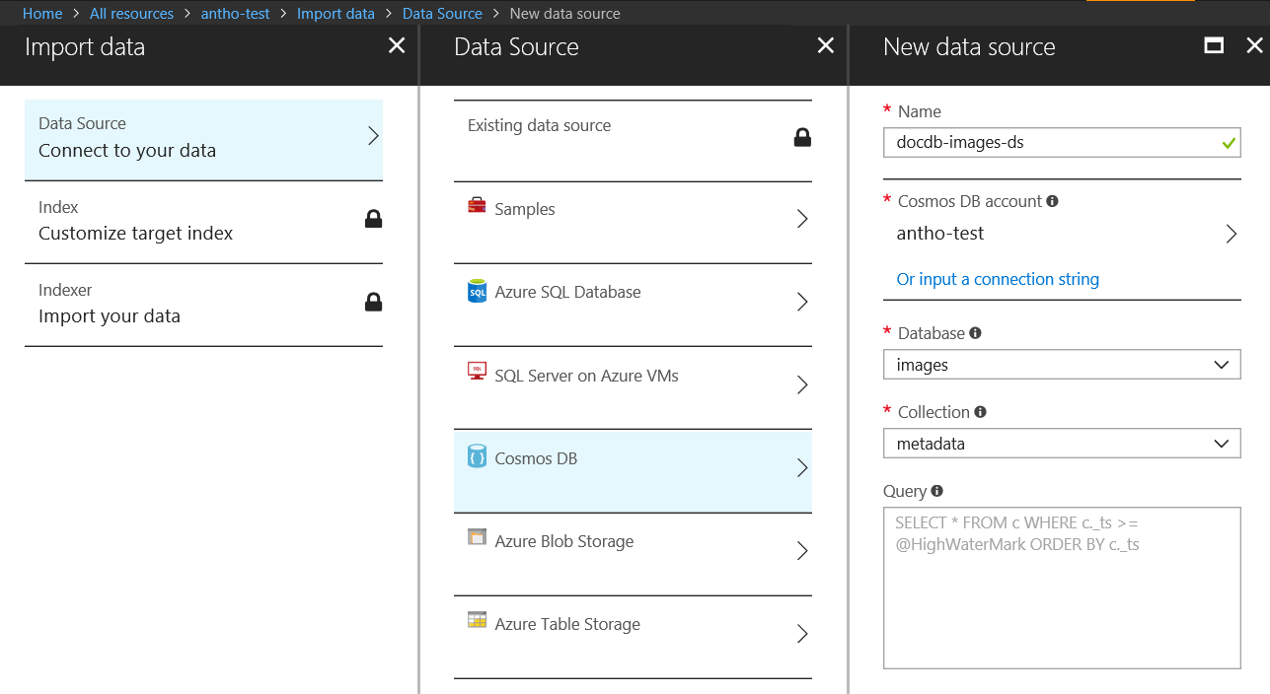1270x694 pixels.
Task: Expand the antho-test account chevron
Action: tap(1231, 234)
